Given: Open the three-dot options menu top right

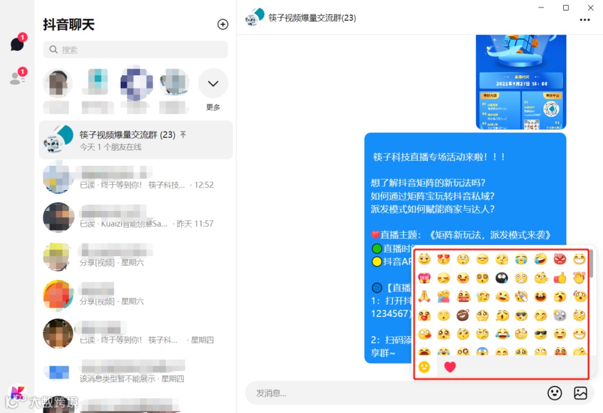Looking at the screenshot, I should coord(585,20).
